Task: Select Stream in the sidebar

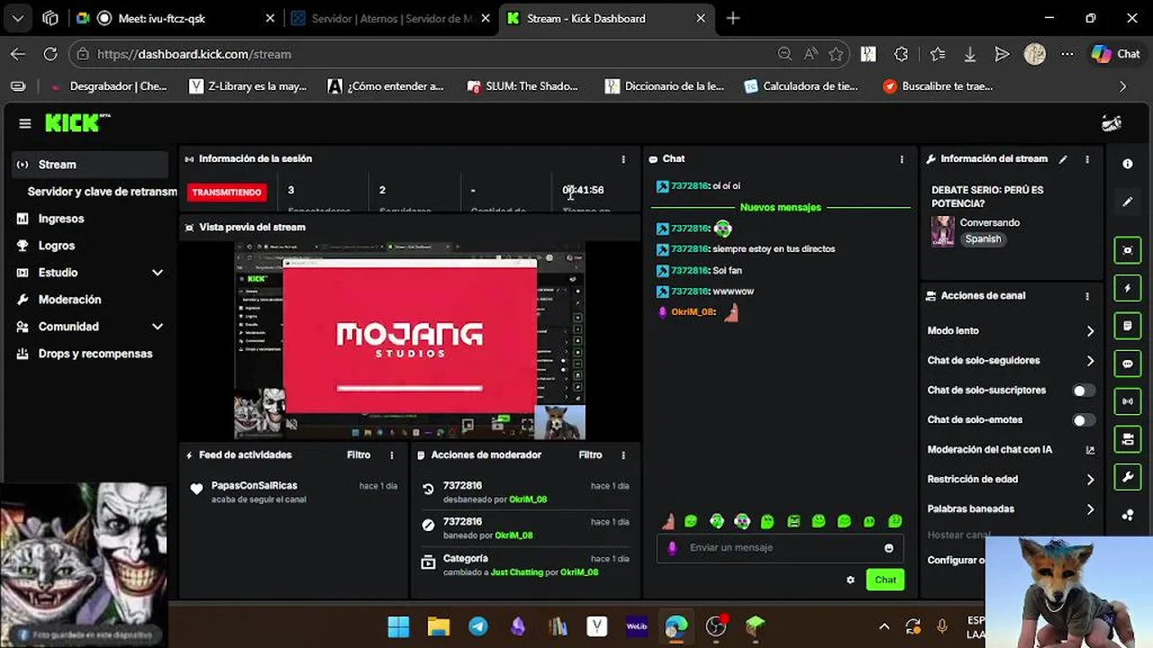Action: 88,165
